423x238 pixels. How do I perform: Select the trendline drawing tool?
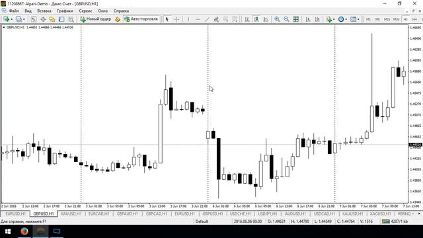[x=207, y=19]
